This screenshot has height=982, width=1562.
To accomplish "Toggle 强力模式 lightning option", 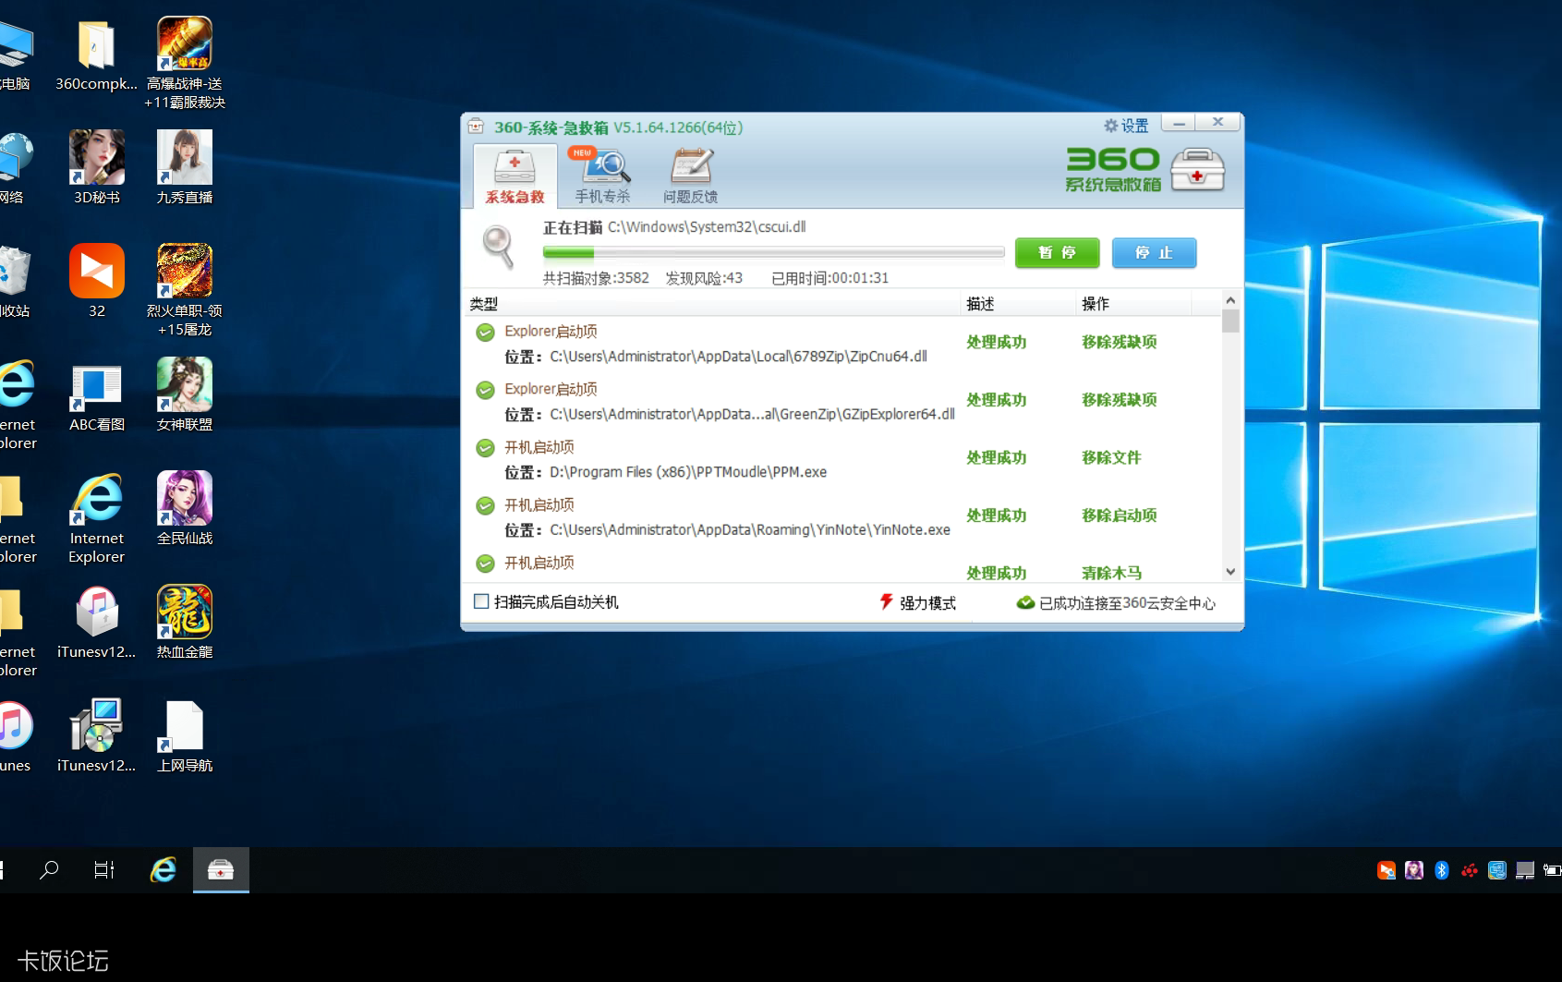I will pyautogui.click(x=917, y=602).
